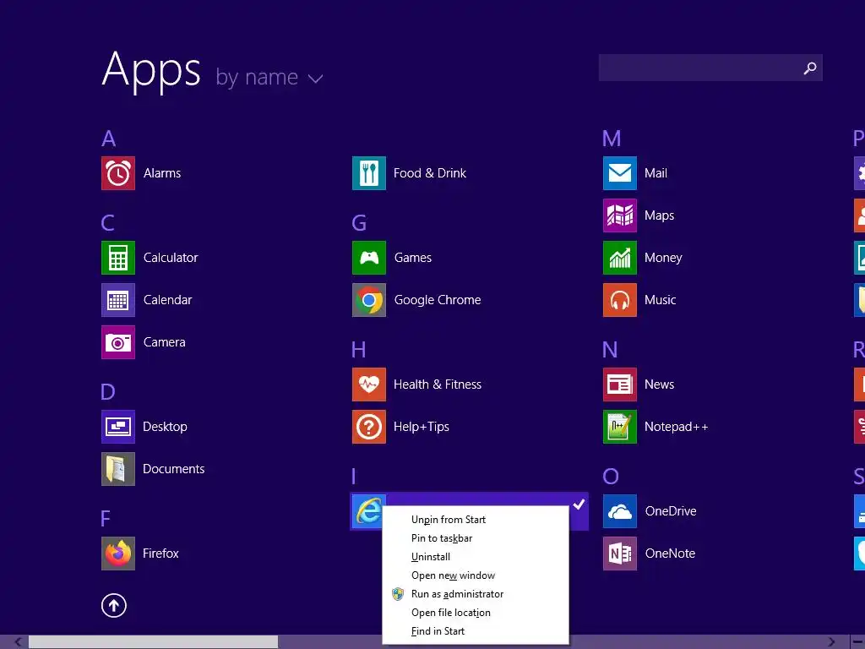Open the Games controller icon
Screen dimensions: 865x649
[x=369, y=258]
